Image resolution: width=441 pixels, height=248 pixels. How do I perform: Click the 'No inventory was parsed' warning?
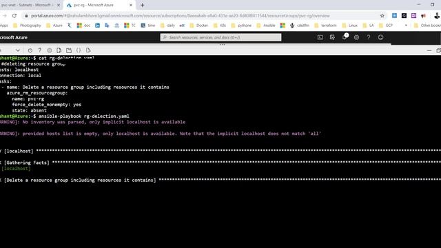click(x=104, y=122)
